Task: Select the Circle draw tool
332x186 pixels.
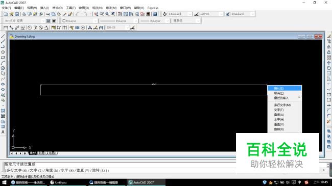Action: point(3,68)
